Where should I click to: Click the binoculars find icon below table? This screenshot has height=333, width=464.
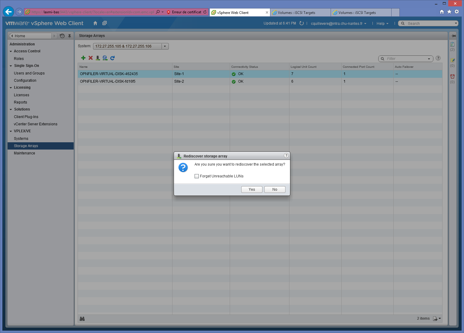pos(82,318)
